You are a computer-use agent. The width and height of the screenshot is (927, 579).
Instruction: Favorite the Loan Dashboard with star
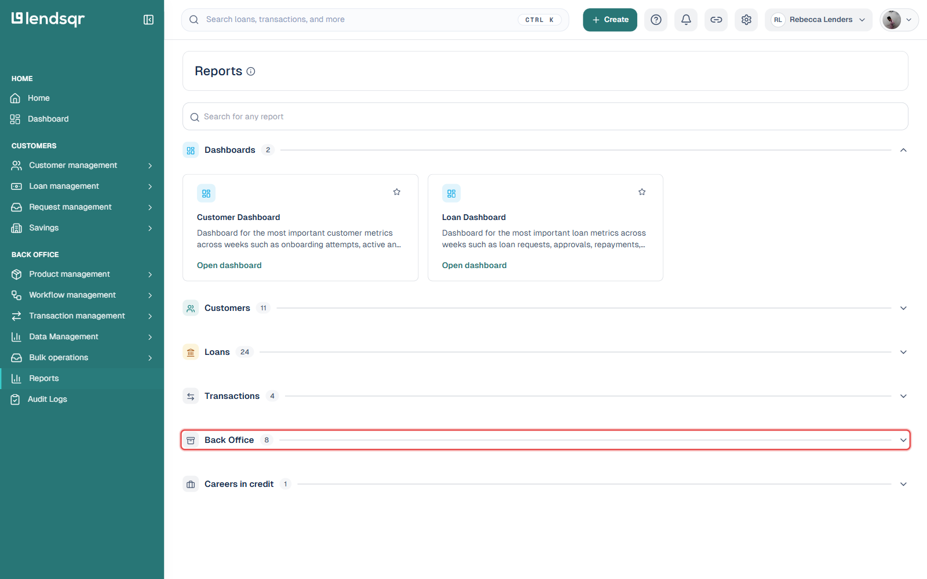tap(642, 192)
